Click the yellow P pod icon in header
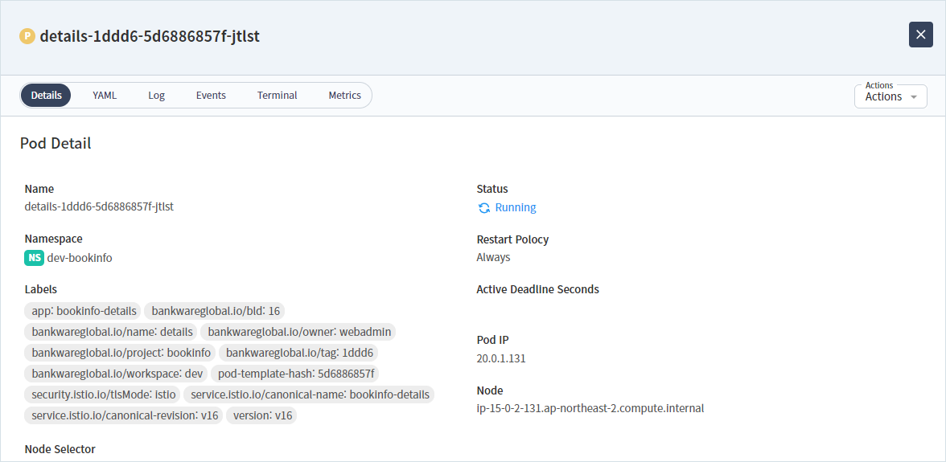The image size is (946, 462). [x=27, y=36]
